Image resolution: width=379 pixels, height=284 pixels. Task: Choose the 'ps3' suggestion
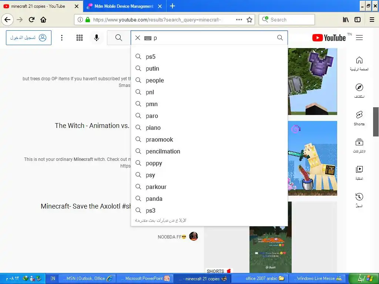(209, 210)
